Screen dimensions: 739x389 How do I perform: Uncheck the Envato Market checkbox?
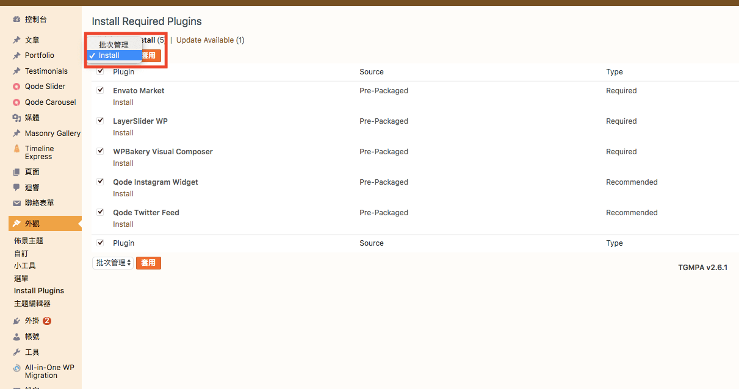(101, 90)
